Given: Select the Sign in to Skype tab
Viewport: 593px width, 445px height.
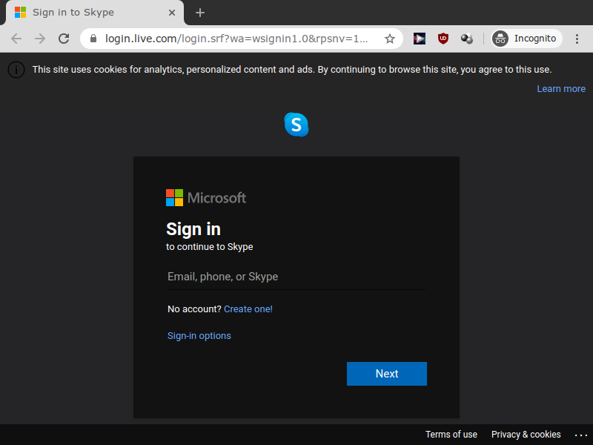Looking at the screenshot, I should click(95, 13).
